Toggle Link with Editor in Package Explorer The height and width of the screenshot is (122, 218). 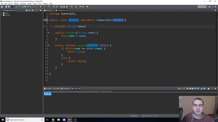(29, 11)
